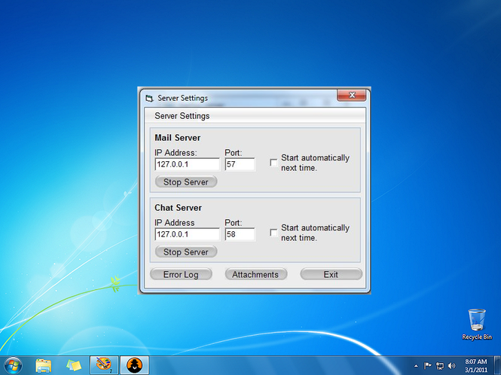Click the network tray icon

[440, 365]
